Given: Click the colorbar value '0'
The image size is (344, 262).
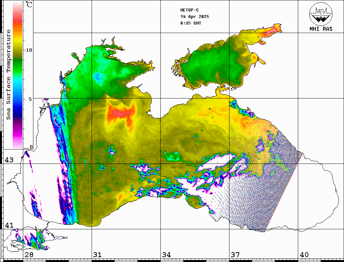Looking at the screenshot, I should tap(31, 147).
